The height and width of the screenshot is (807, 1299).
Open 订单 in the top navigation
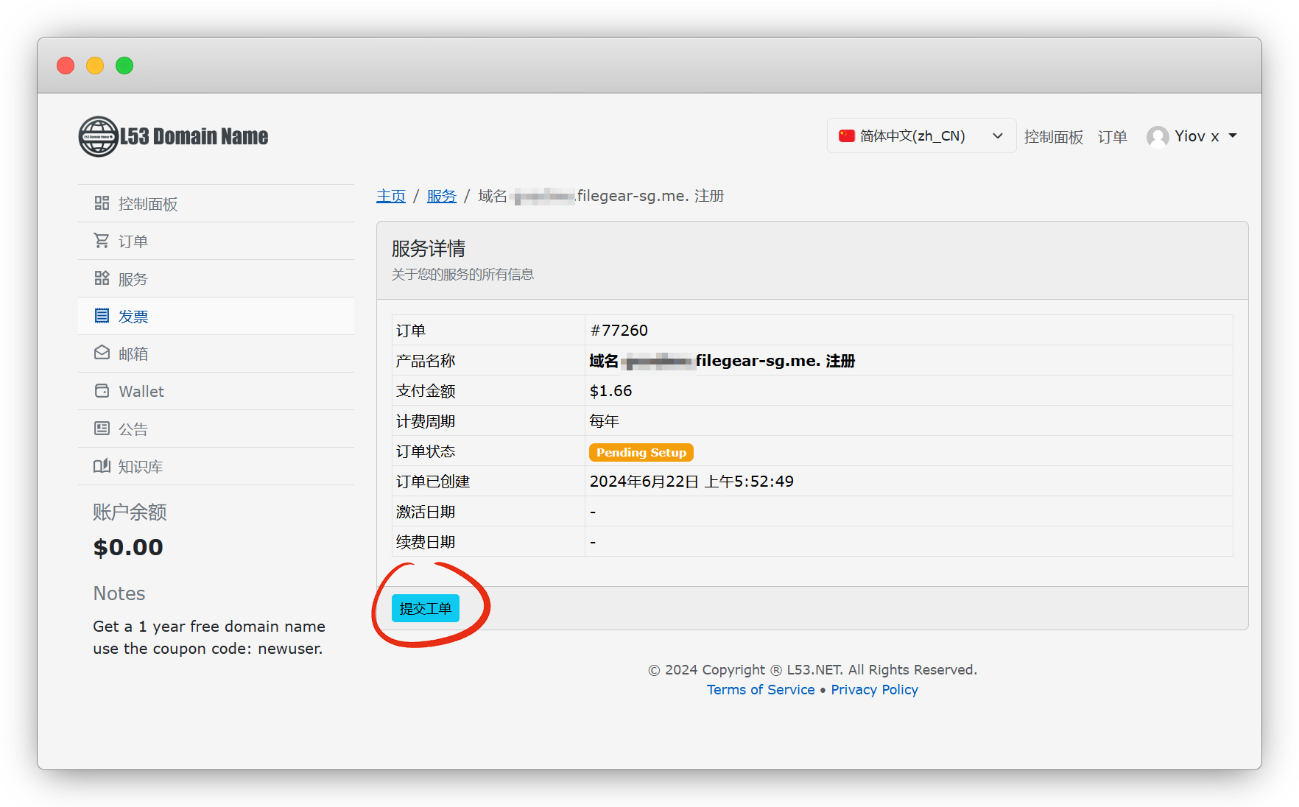point(1112,137)
